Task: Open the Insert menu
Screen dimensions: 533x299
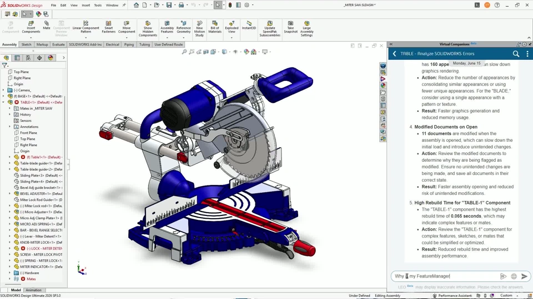Action: coord(86,5)
